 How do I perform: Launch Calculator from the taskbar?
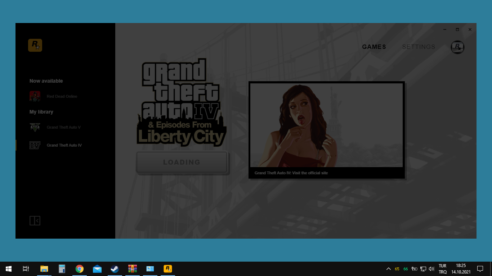point(62,269)
